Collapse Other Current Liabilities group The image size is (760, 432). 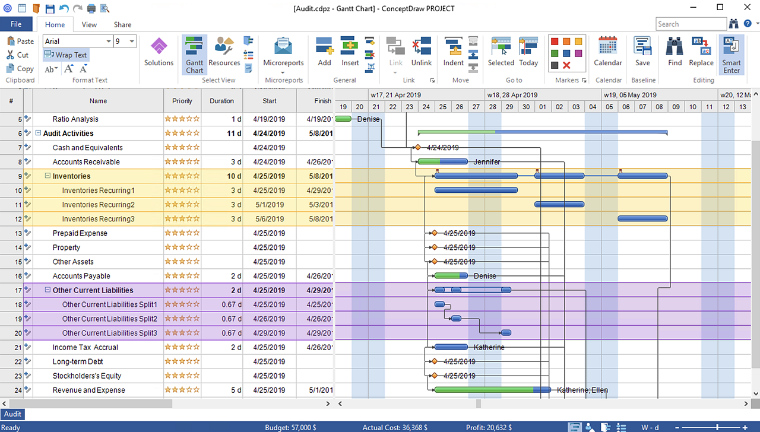tap(47, 290)
